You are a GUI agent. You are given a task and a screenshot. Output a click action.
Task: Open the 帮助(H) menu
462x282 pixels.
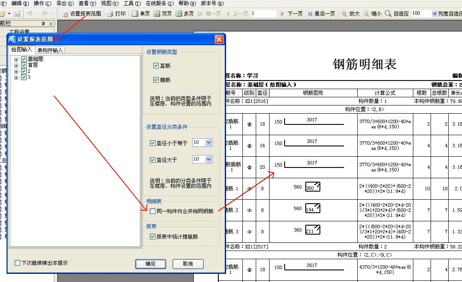pyautogui.click(x=187, y=3)
